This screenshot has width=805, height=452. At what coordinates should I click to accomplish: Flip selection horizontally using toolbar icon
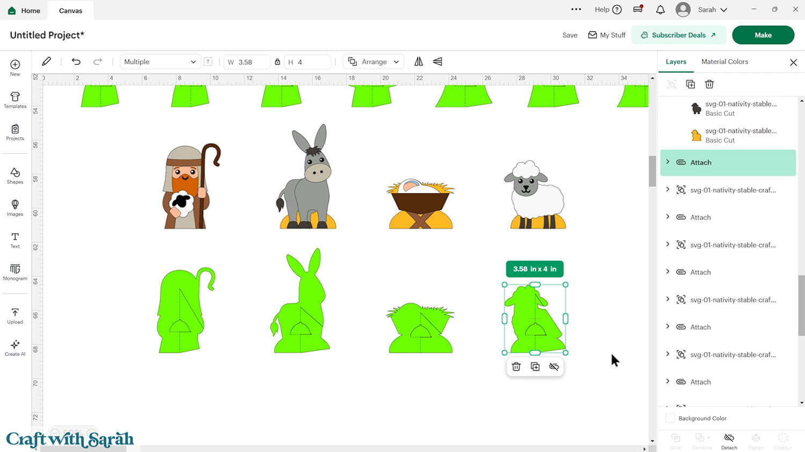click(419, 62)
